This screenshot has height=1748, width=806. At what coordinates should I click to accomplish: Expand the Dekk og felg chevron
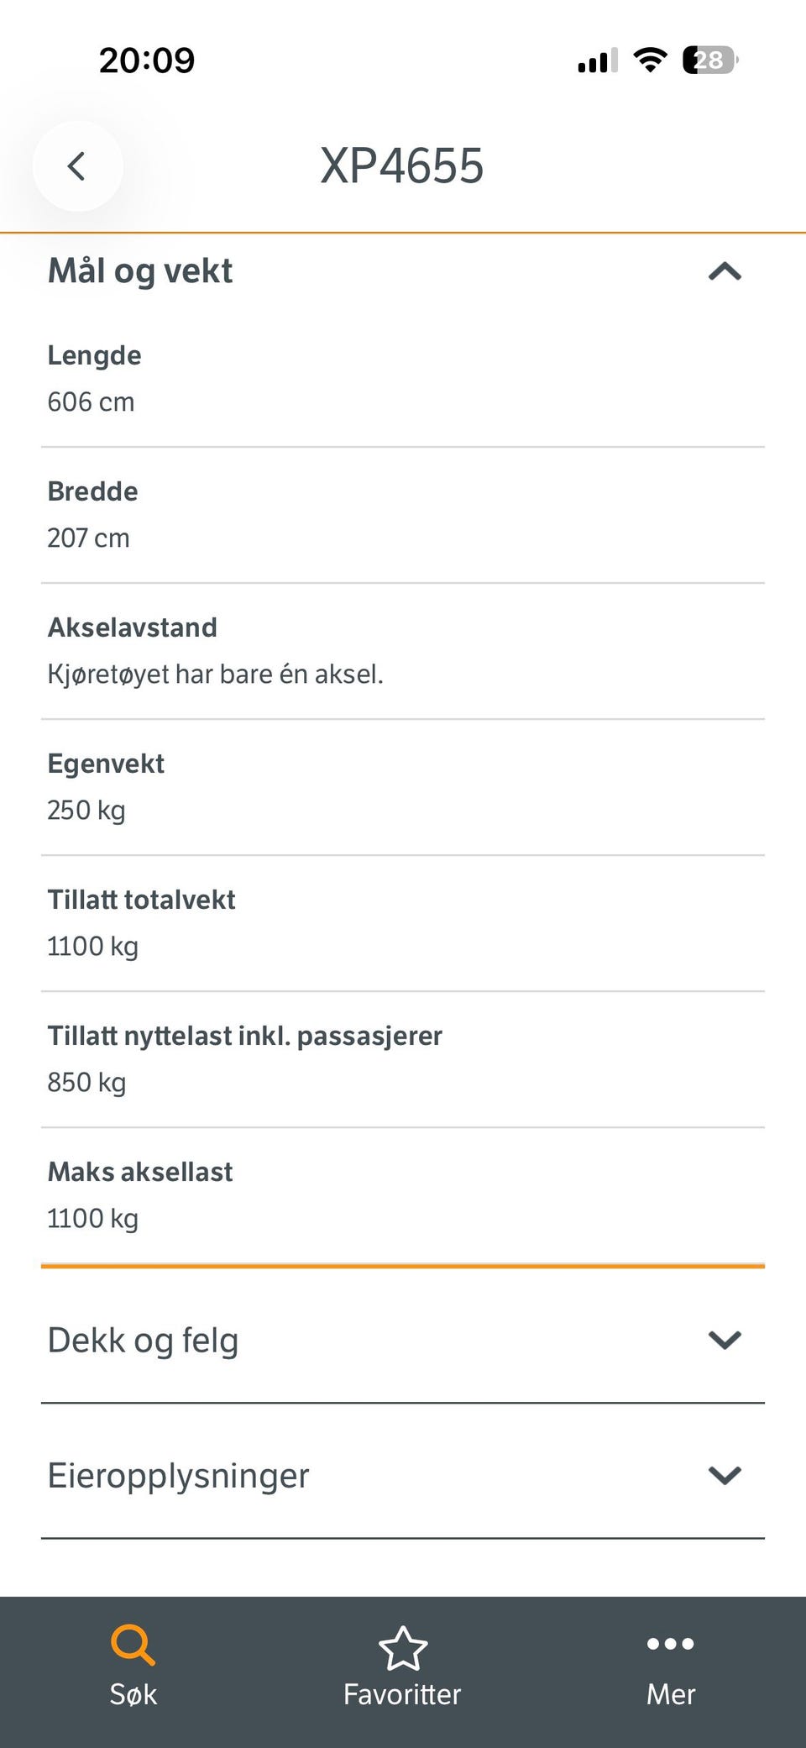[725, 1340]
